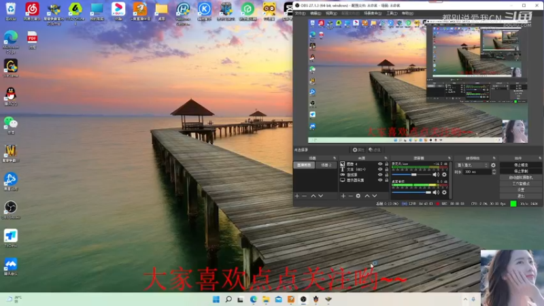Open the OBS Studio desktop shortcut
The height and width of the screenshot is (306, 544).
pos(11,210)
